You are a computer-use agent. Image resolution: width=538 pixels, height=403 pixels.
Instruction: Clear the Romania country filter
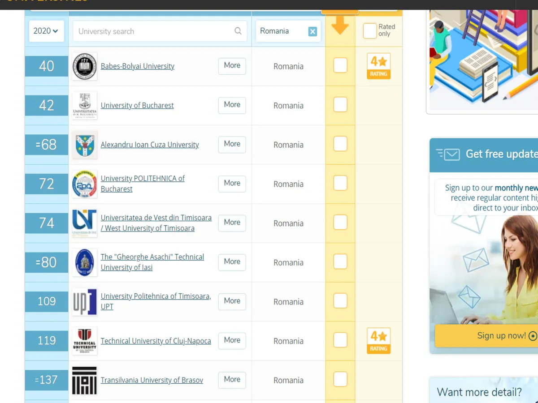pos(312,31)
